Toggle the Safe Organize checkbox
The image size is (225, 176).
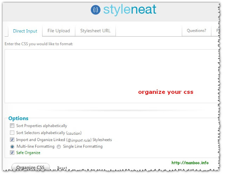(12, 152)
